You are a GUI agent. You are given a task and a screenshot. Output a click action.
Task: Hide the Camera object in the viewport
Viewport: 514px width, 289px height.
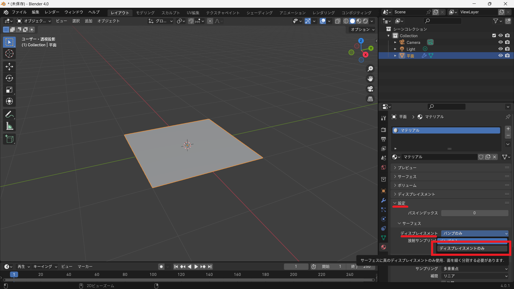pos(500,42)
